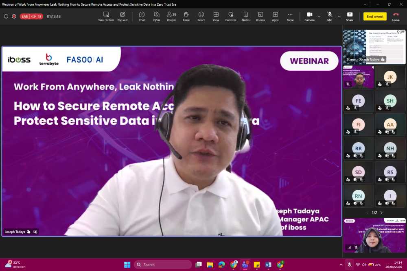Unmute the Mic
This screenshot has height=271, width=407.
[x=330, y=17]
